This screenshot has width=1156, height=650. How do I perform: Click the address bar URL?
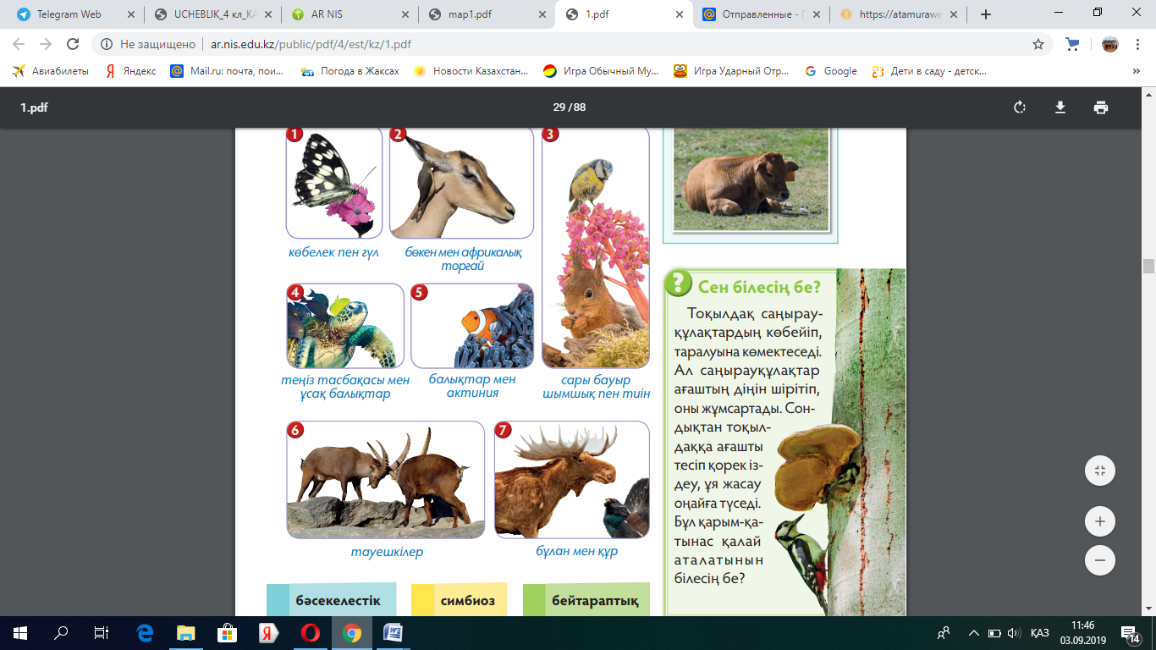point(311,44)
